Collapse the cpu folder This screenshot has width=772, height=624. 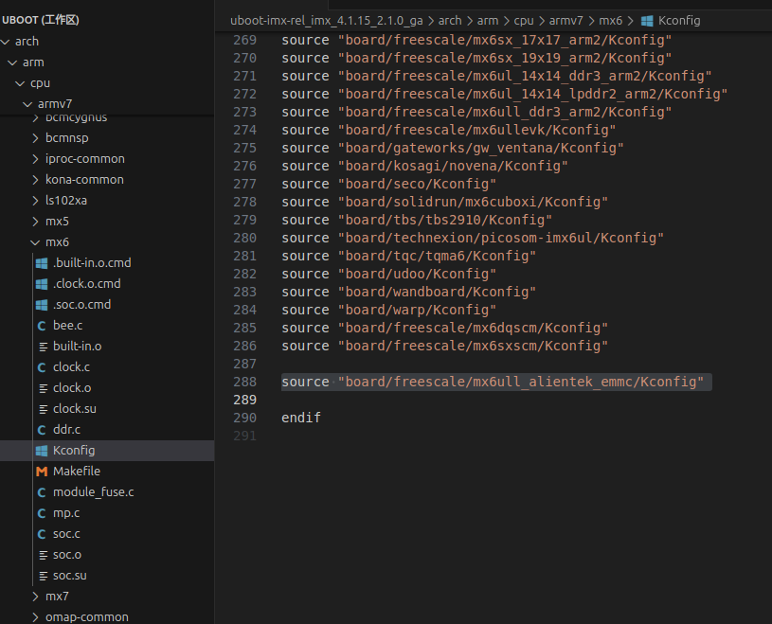[20, 83]
